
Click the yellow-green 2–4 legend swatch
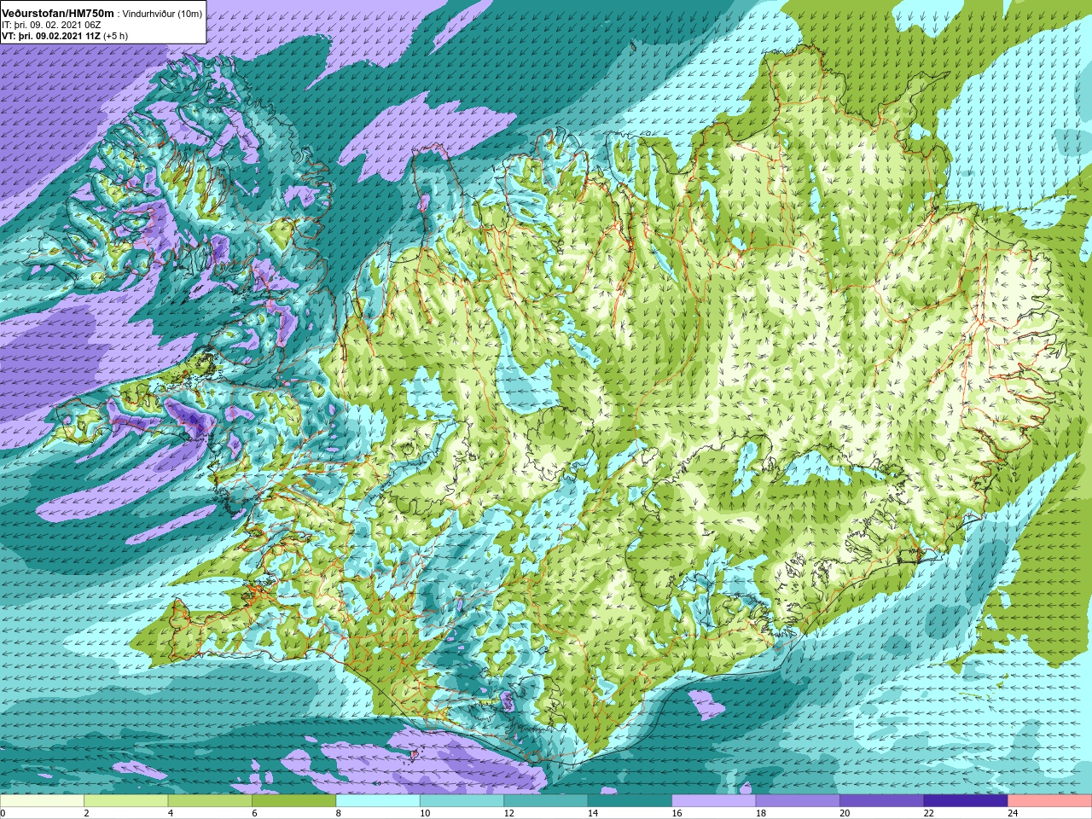[x=126, y=801]
